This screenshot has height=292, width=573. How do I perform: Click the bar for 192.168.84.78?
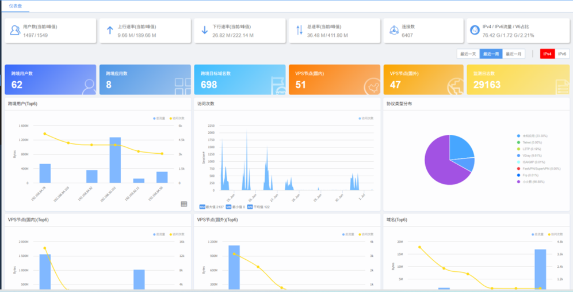45,173
